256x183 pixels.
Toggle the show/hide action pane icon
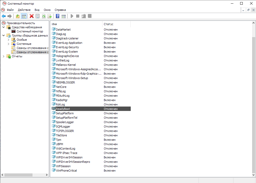click(64, 16)
